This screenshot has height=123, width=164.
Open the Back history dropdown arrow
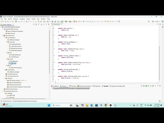click(112, 22)
